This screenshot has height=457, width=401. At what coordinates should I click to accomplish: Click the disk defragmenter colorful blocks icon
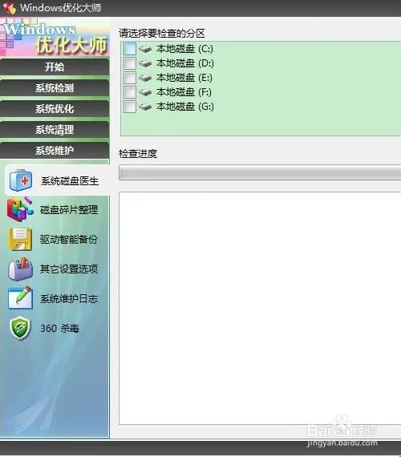pos(20,209)
